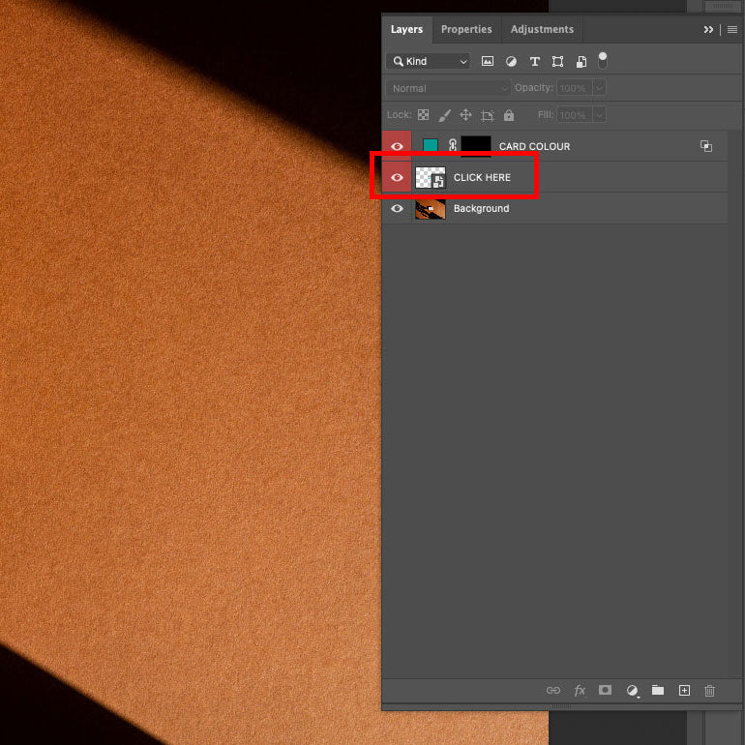745x745 pixels.
Task: Toggle the layer filtering switch
Action: pos(603,60)
